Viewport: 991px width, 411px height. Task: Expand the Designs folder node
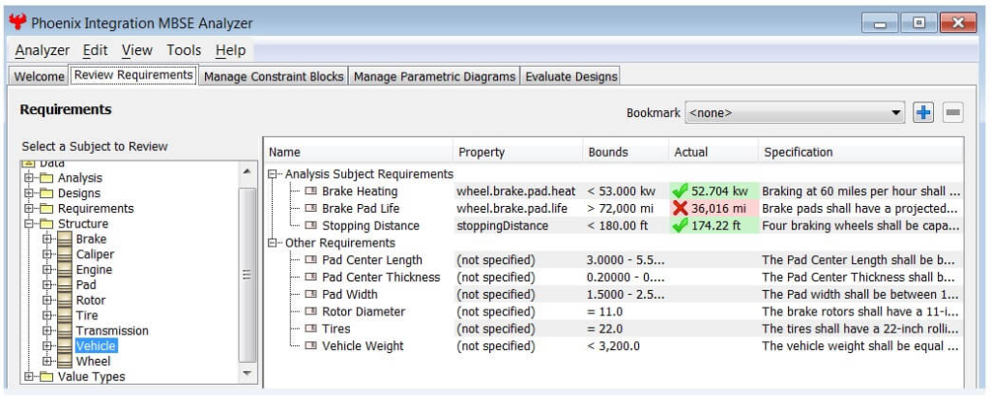pyautogui.click(x=28, y=193)
